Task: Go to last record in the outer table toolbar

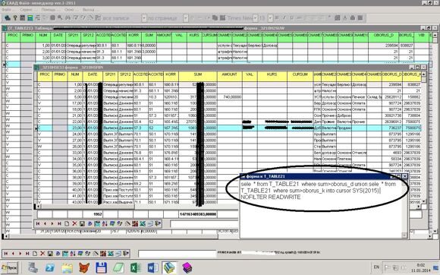Action: point(27,254)
